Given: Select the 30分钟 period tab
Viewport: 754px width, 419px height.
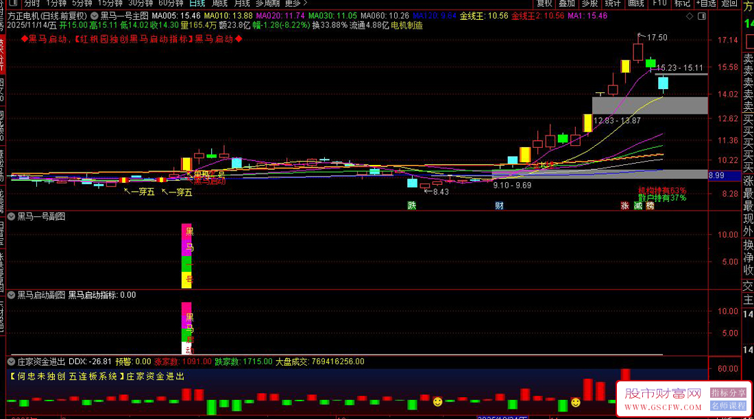Looking at the screenshot, I should coord(141,3).
